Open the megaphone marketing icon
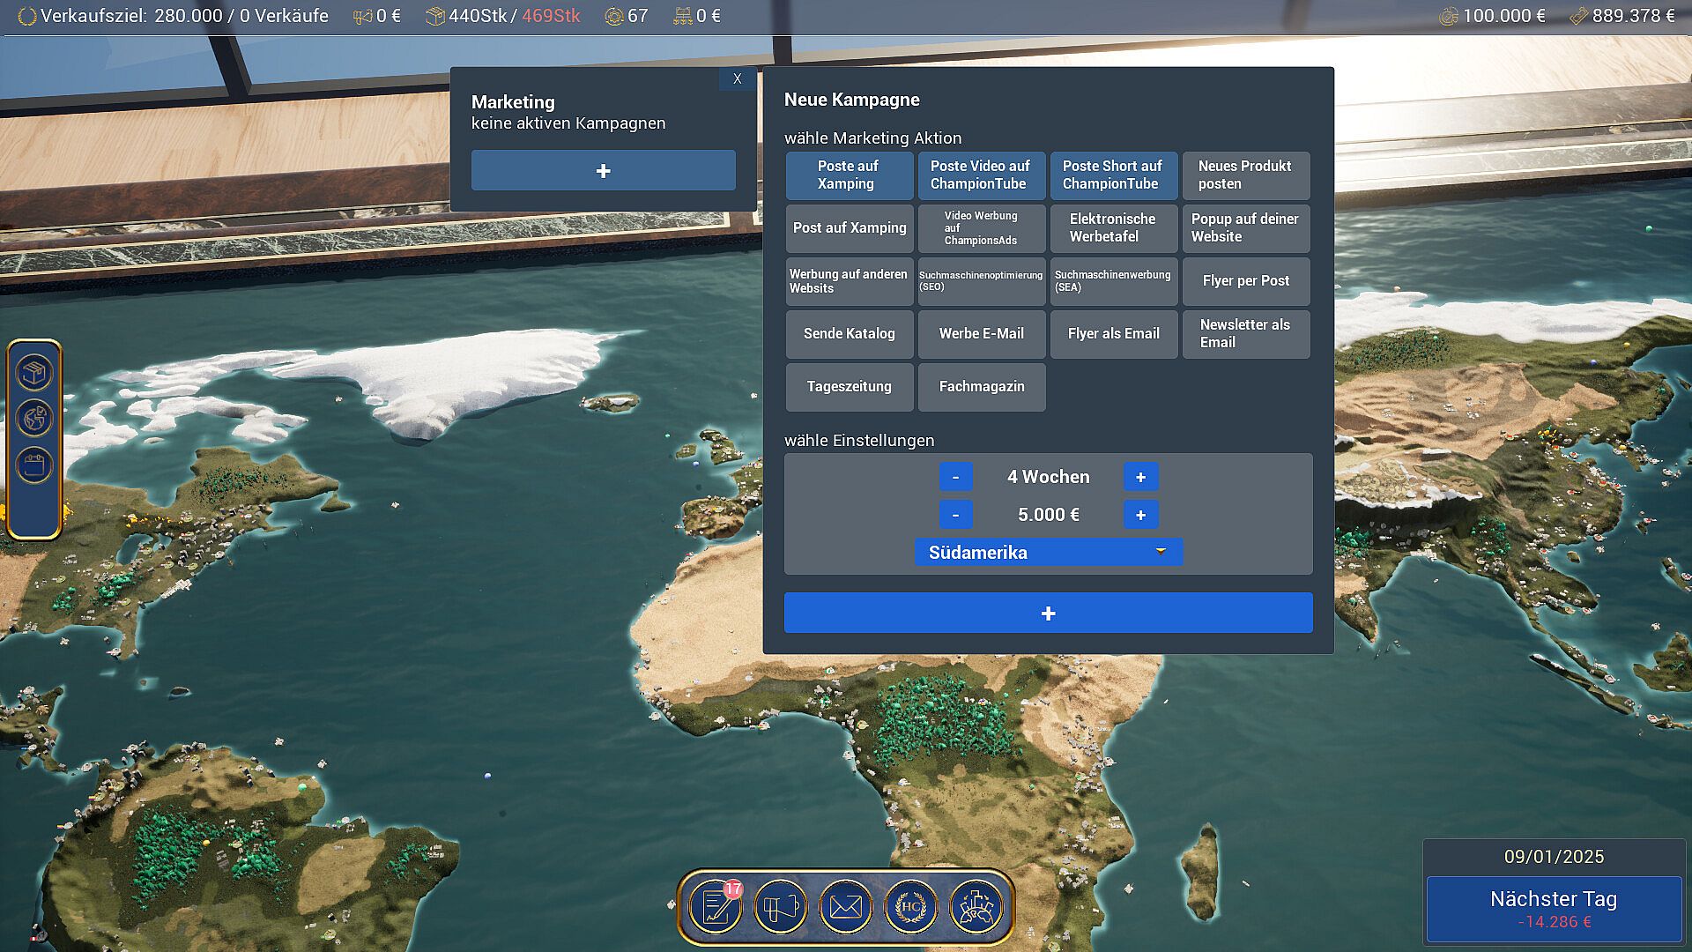The width and height of the screenshot is (1692, 952). pyautogui.click(x=781, y=906)
